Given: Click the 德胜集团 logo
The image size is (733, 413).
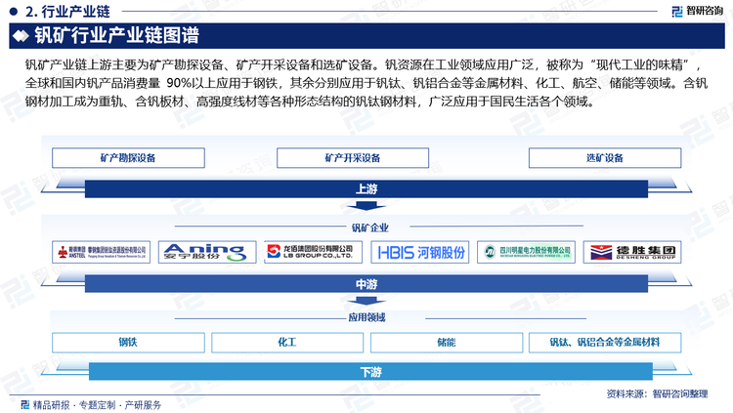Looking at the screenshot, I should tap(632, 252).
